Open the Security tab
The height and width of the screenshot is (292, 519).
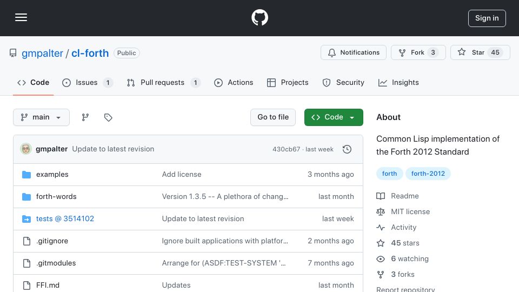click(343, 82)
